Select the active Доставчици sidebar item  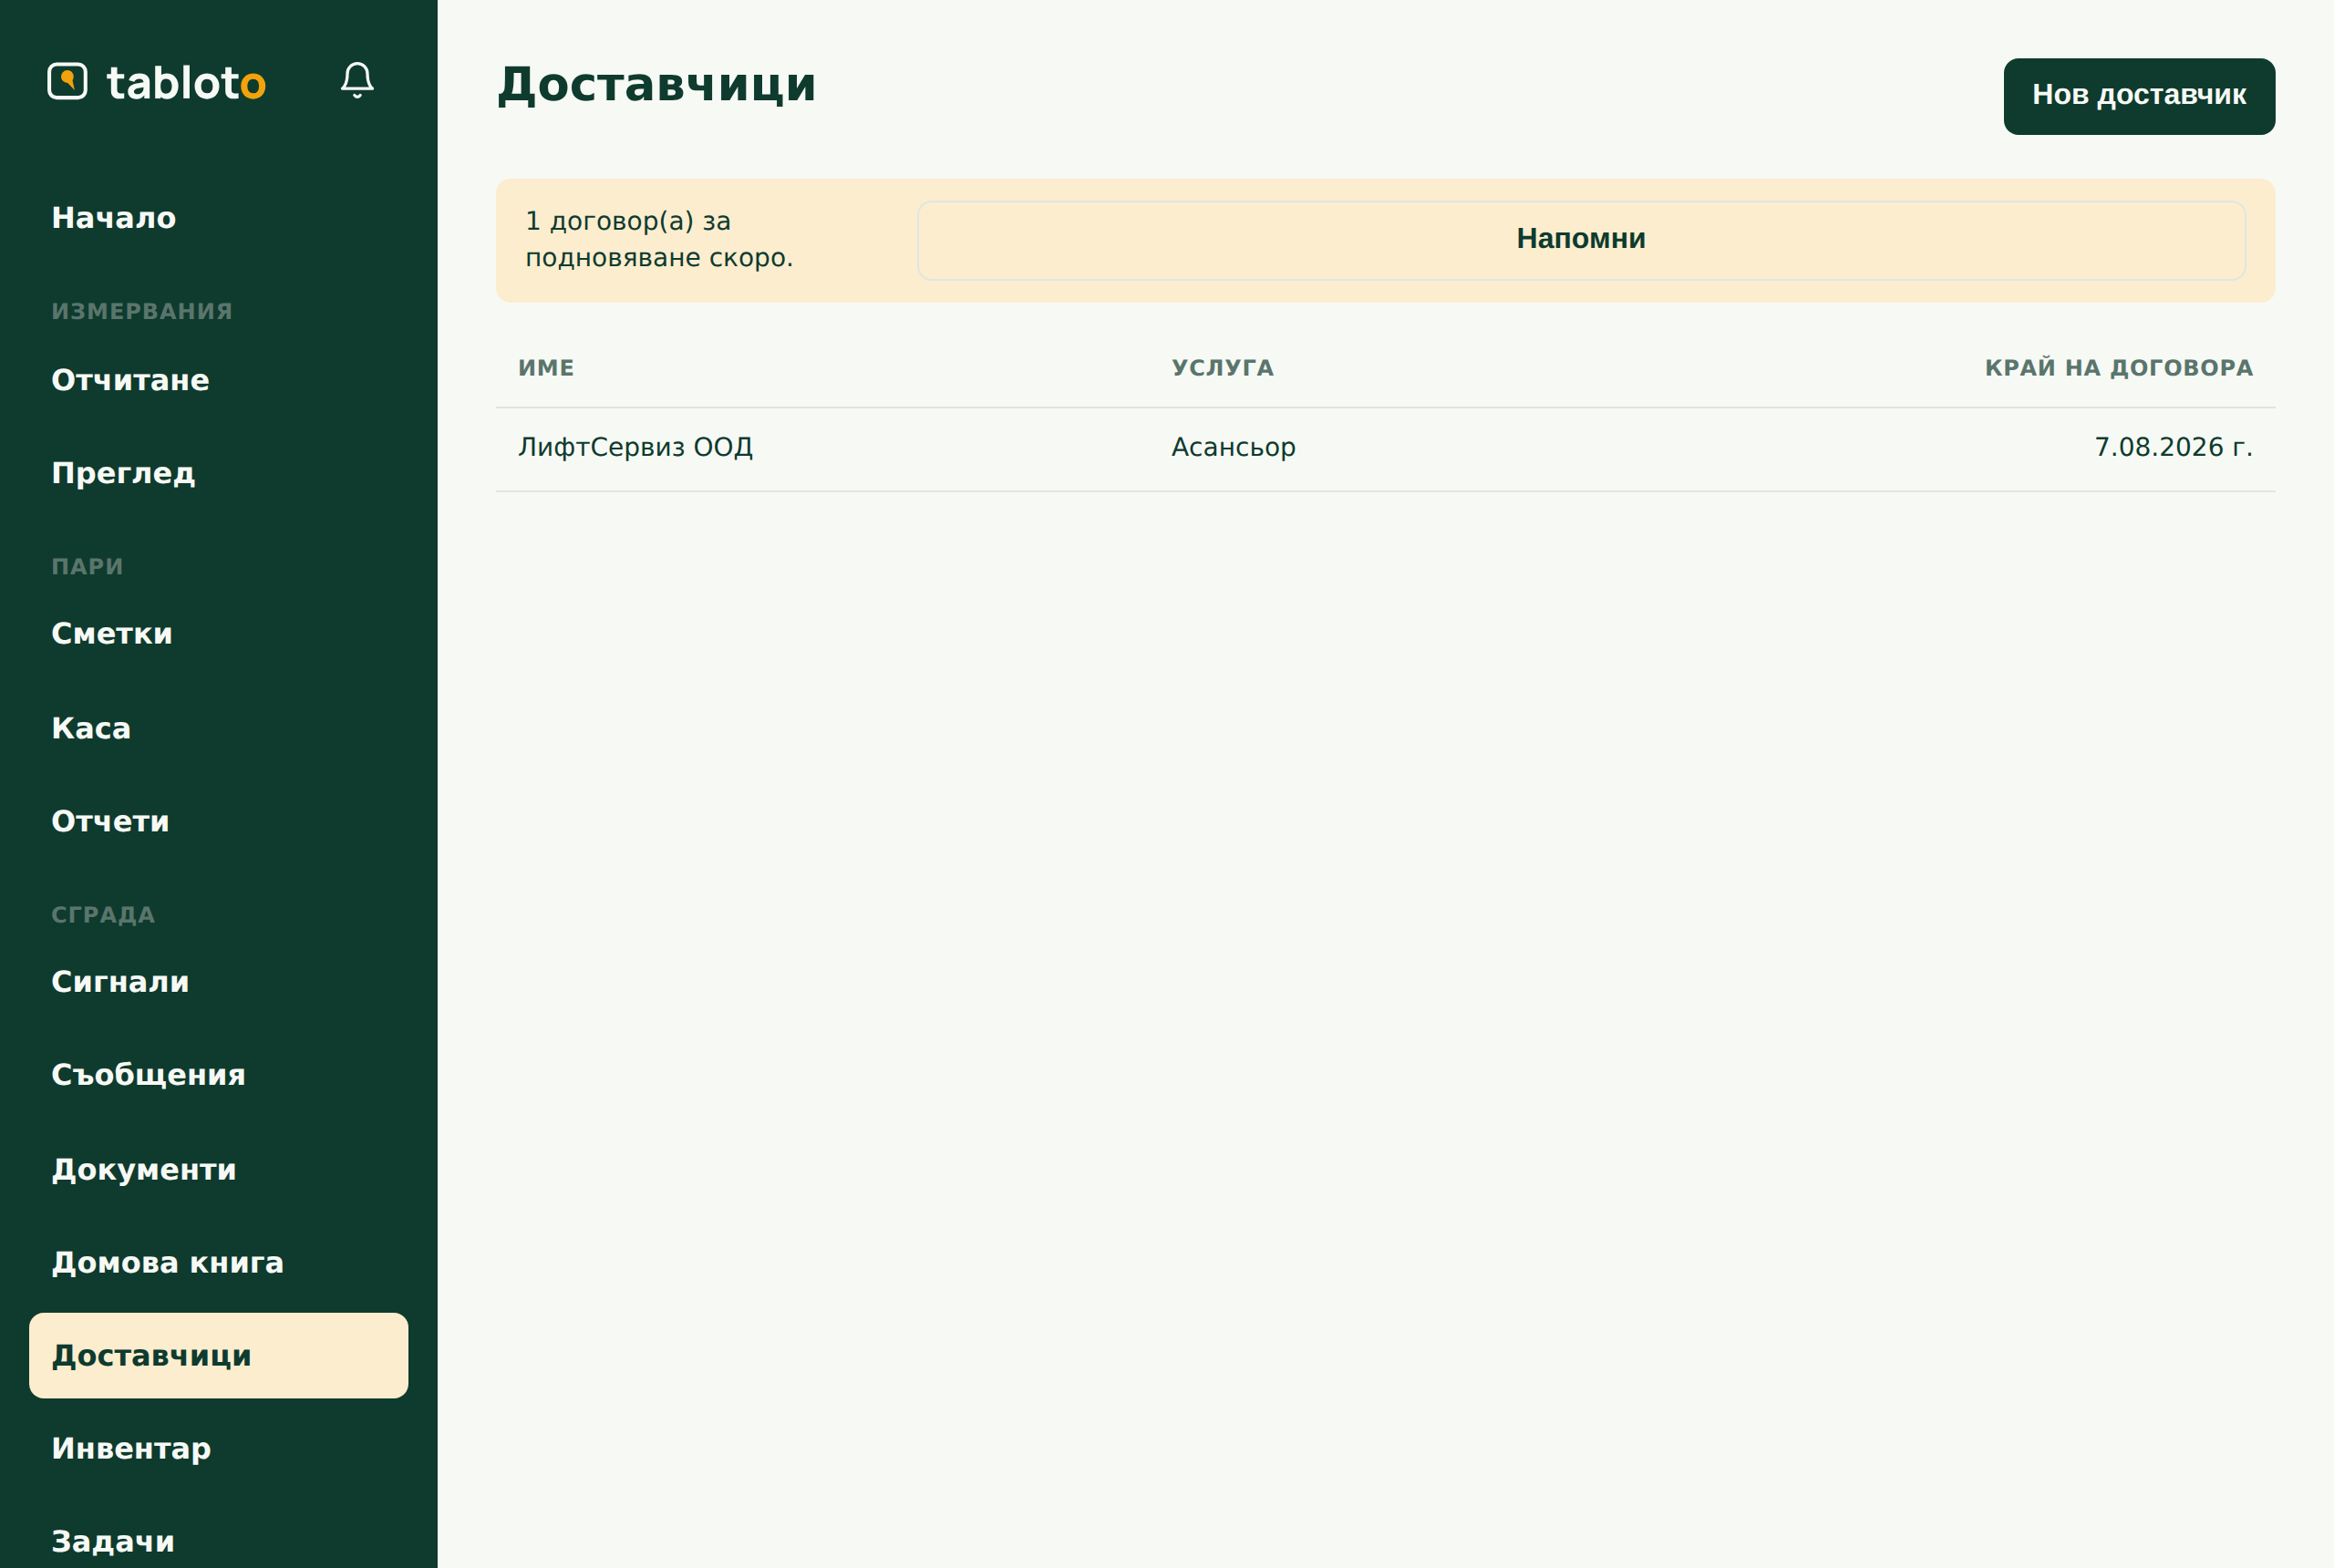click(218, 1356)
